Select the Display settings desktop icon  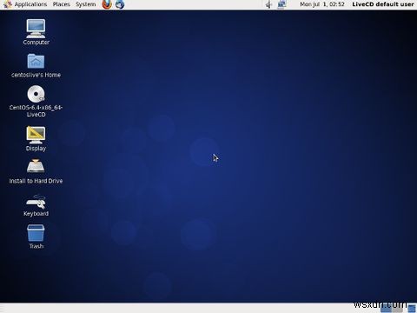pyautogui.click(x=36, y=135)
